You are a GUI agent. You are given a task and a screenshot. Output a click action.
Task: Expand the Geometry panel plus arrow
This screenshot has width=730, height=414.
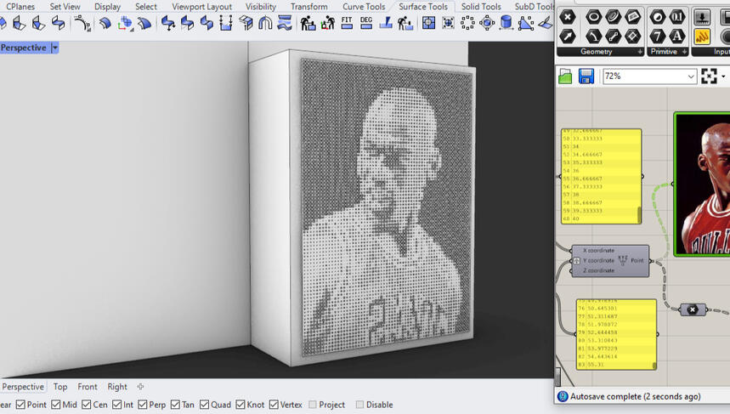tap(640, 52)
